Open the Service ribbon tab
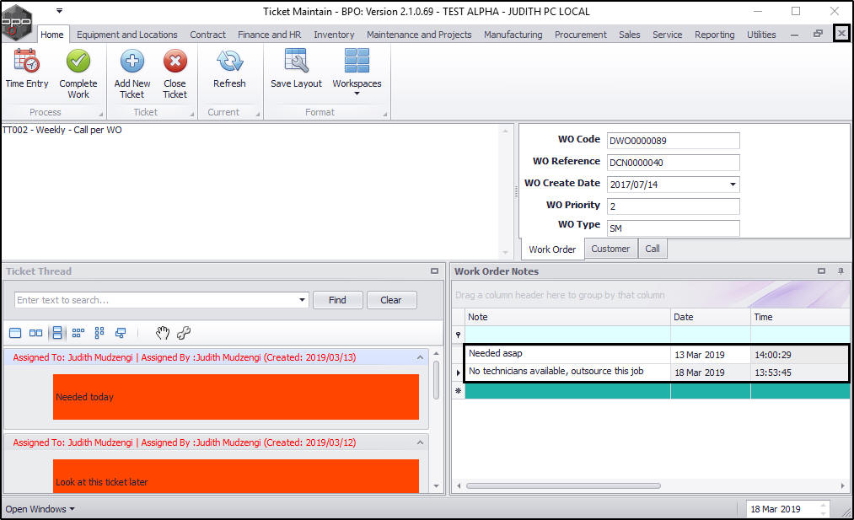This screenshot has height=520, width=854. 667,35
